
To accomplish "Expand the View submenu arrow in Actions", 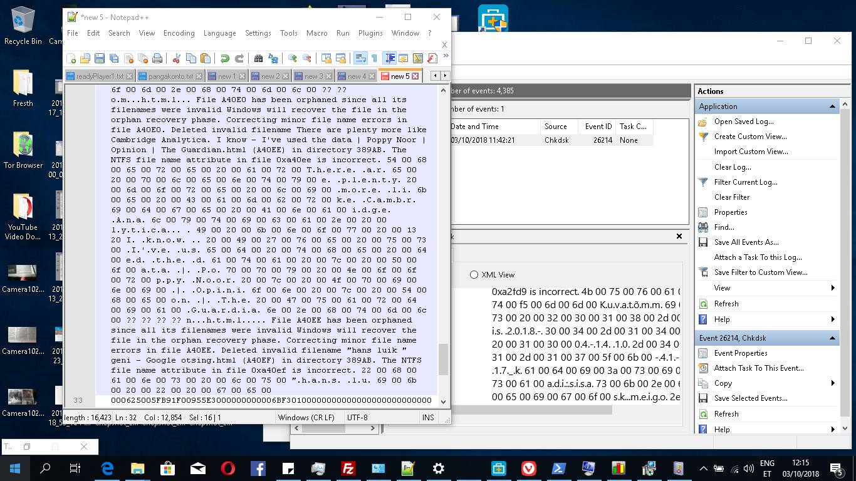I will (833, 288).
